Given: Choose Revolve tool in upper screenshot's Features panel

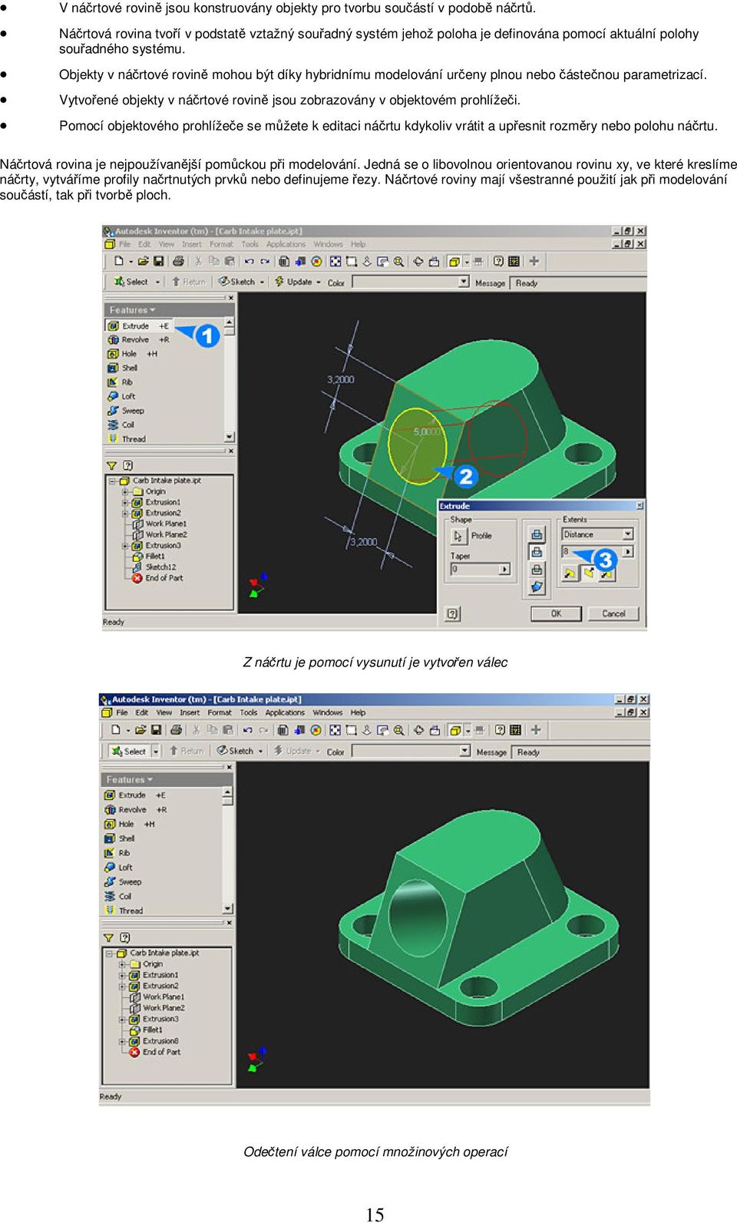Looking at the screenshot, I should click(x=137, y=339).
